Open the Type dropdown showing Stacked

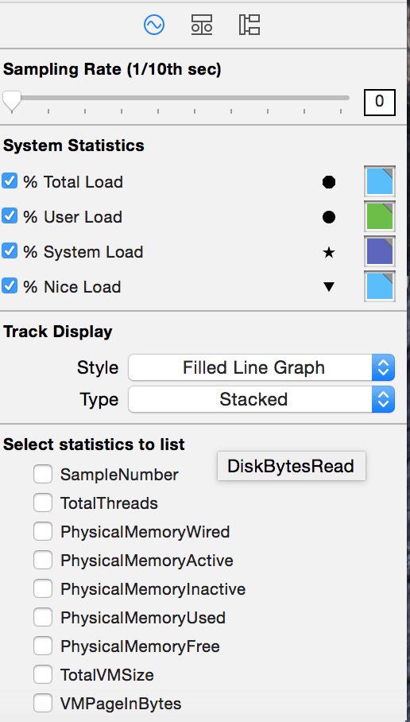pos(261,399)
